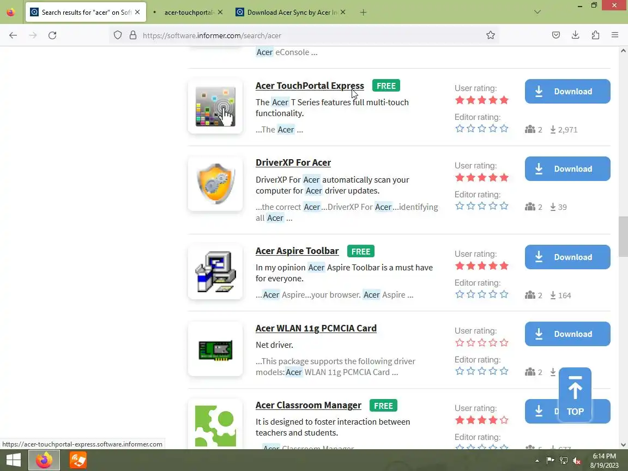628x471 pixels.
Task: Click the TOP arrow to return to top
Action: coord(575,395)
